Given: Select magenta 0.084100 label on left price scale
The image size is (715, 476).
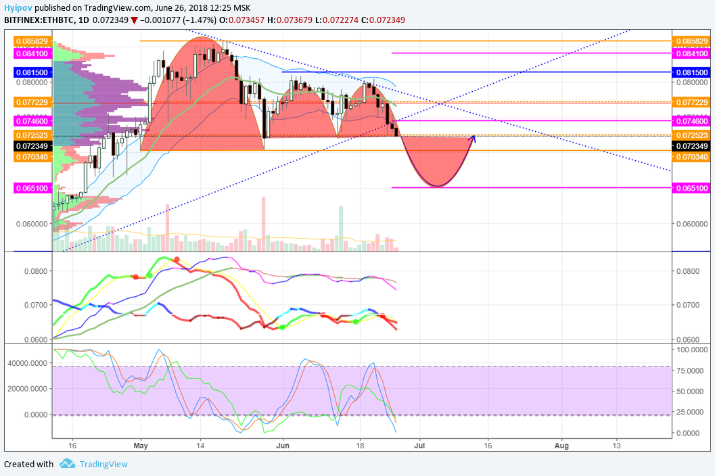Looking at the screenshot, I should click(x=32, y=53).
